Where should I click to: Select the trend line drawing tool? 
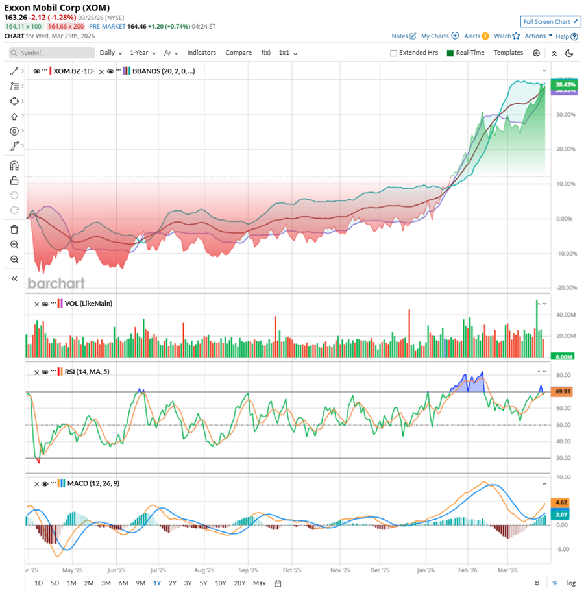pyautogui.click(x=14, y=71)
